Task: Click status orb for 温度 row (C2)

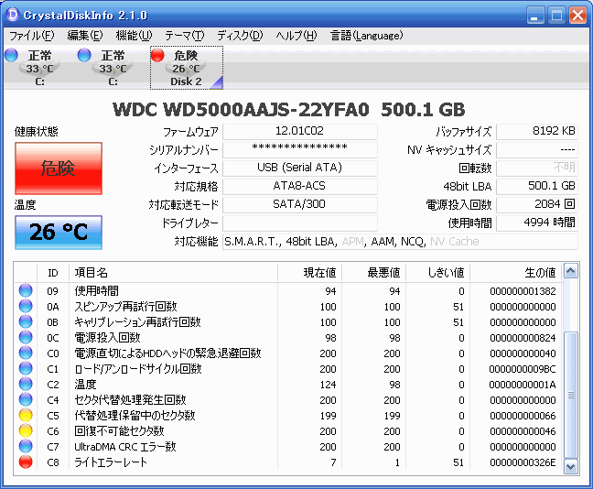Action: pyautogui.click(x=26, y=384)
